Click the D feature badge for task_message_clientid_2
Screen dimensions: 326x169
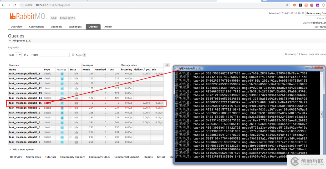(x=62, y=108)
